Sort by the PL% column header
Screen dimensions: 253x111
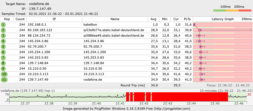[187, 19]
